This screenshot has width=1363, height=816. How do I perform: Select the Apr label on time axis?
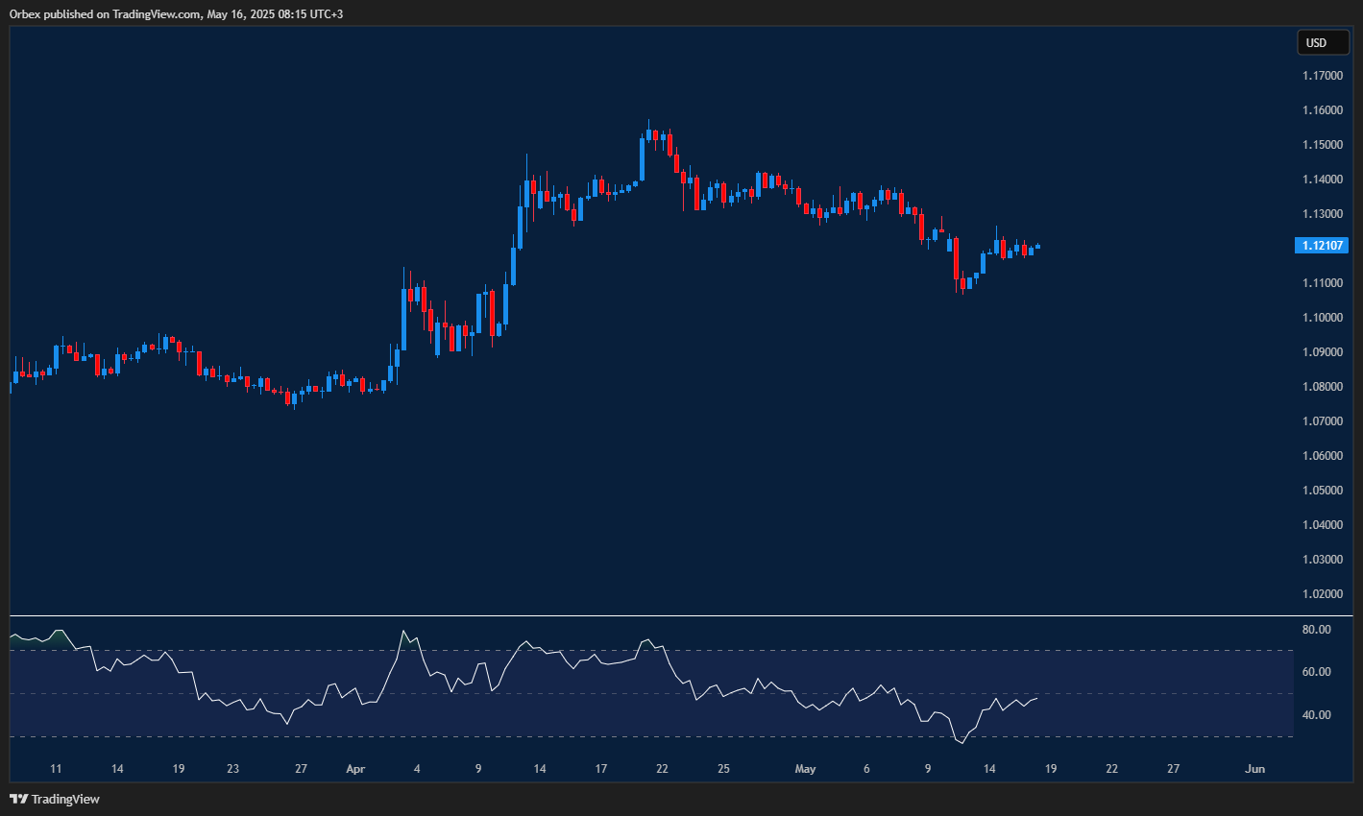(355, 769)
